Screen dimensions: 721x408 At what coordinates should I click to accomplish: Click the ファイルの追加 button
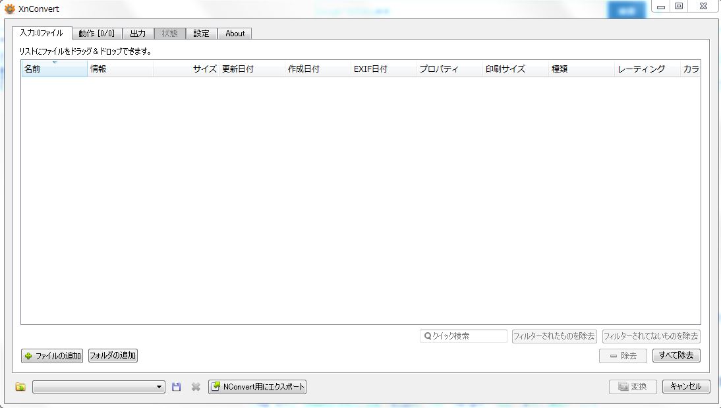point(52,355)
